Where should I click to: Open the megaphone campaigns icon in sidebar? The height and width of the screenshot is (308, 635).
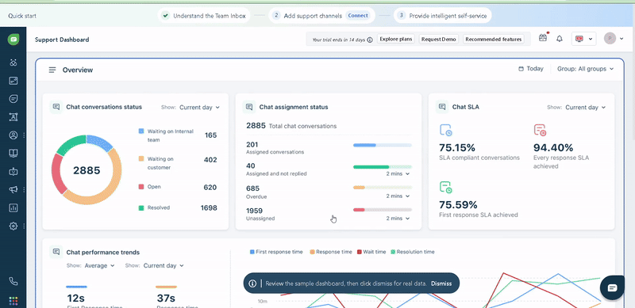pos(13,189)
